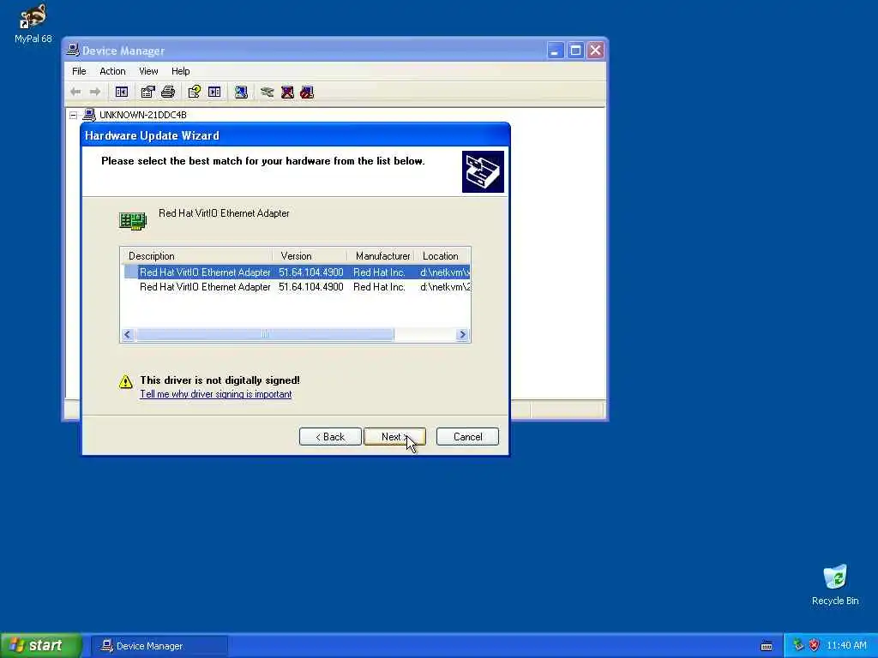878x658 pixels.
Task: Sort the driver list by Location column
Action: (x=442, y=255)
